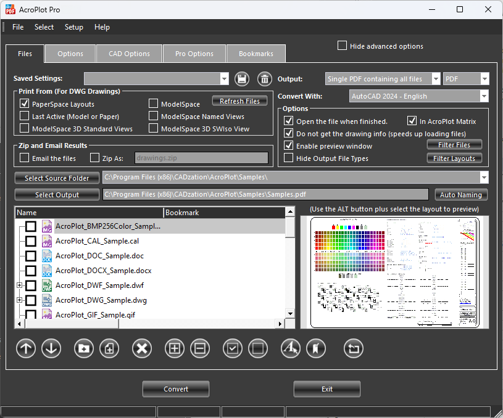The image size is (503, 418).
Task: Click the layout preview thumbnail
Action: click(395, 272)
